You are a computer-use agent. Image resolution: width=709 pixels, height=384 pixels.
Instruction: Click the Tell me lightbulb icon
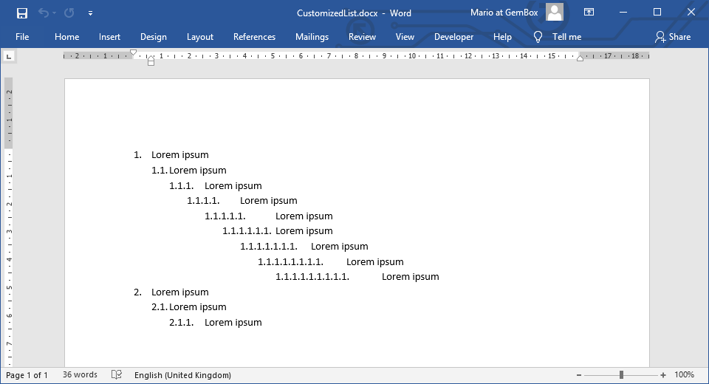tap(538, 37)
